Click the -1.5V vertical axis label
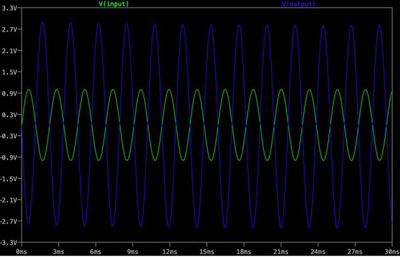 (x=9, y=178)
